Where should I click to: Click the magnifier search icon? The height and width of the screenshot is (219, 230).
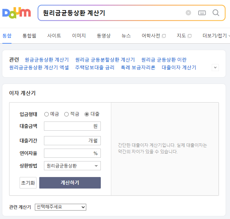(216, 13)
